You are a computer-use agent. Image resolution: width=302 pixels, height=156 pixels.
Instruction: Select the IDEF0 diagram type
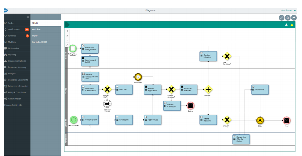46,36
